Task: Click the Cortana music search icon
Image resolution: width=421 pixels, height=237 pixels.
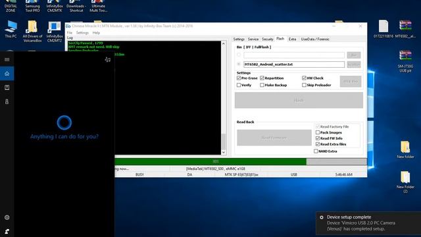Action: [x=108, y=59]
